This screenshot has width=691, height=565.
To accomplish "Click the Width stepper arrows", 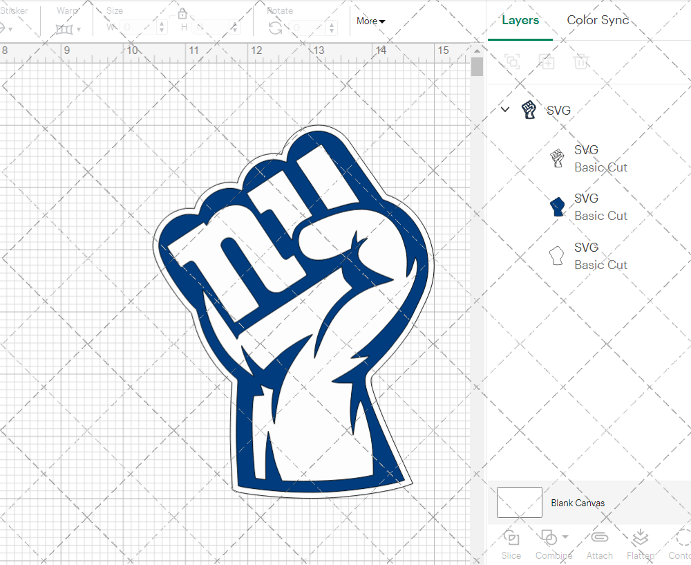I will [x=162, y=28].
